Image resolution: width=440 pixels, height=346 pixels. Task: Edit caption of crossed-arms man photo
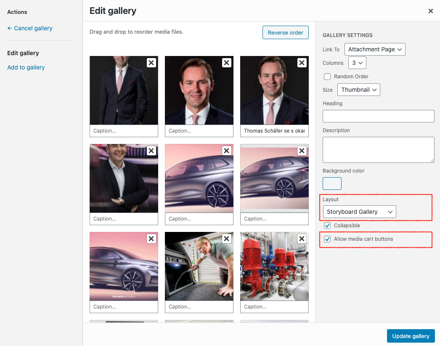(x=124, y=219)
